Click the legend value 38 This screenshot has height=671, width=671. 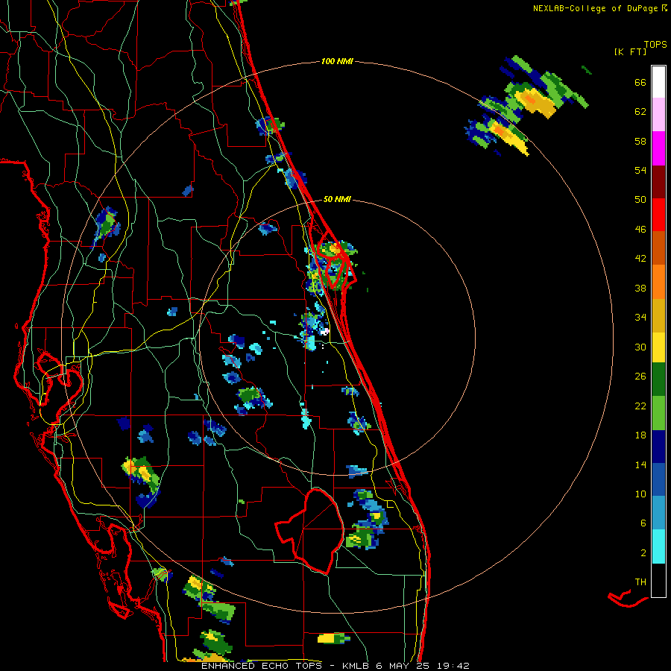tap(640, 288)
